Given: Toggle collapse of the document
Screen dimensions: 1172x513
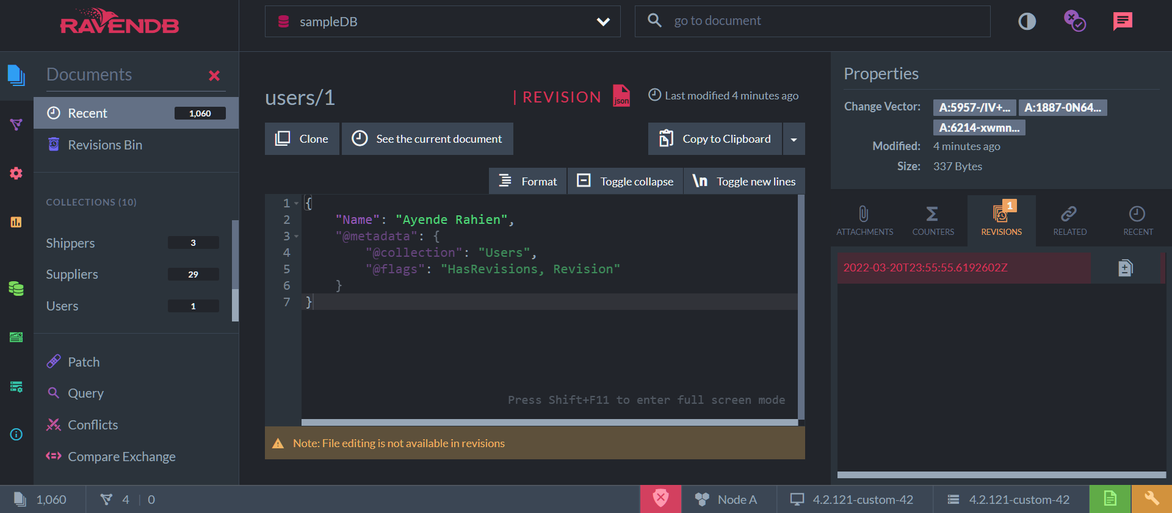Looking at the screenshot, I should [625, 181].
